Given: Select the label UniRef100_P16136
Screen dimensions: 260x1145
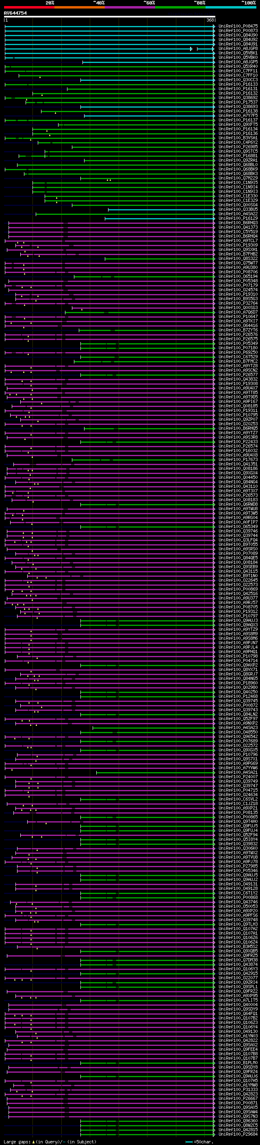Looking at the screenshot, I should [238, 133].
